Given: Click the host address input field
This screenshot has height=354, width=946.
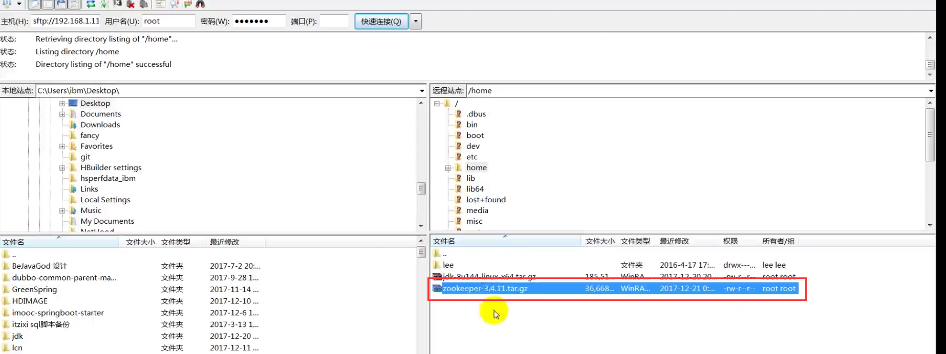Looking at the screenshot, I should click(66, 21).
